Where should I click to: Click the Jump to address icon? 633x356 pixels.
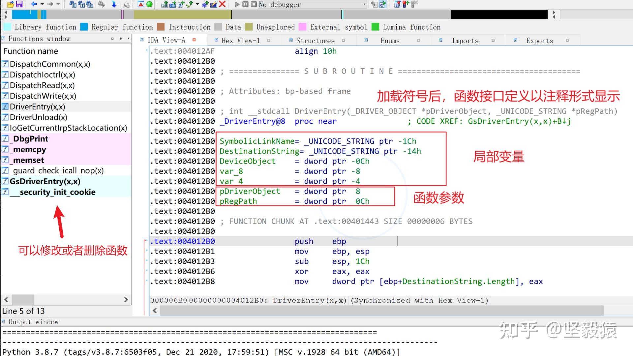(x=114, y=4)
